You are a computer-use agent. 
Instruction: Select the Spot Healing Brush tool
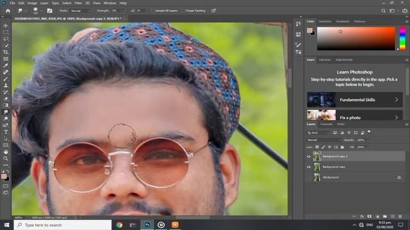[x=6, y=72]
